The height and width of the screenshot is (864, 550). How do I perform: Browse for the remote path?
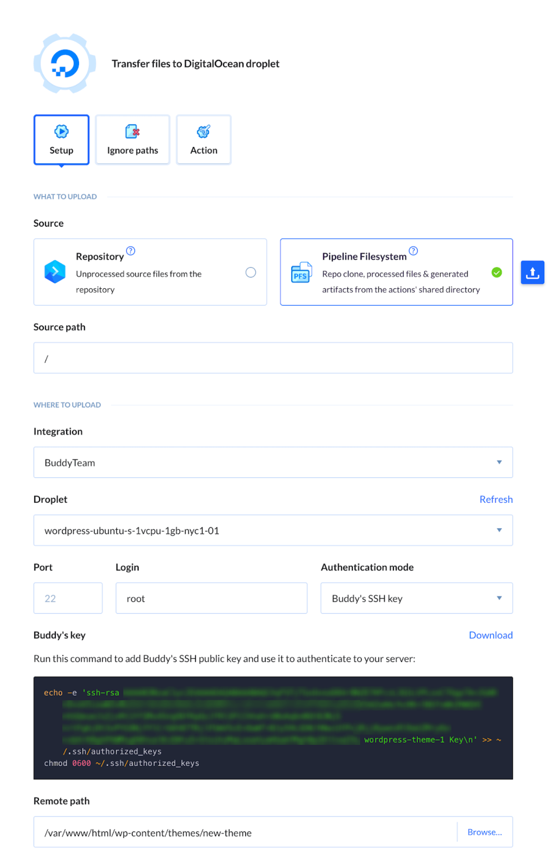485,832
